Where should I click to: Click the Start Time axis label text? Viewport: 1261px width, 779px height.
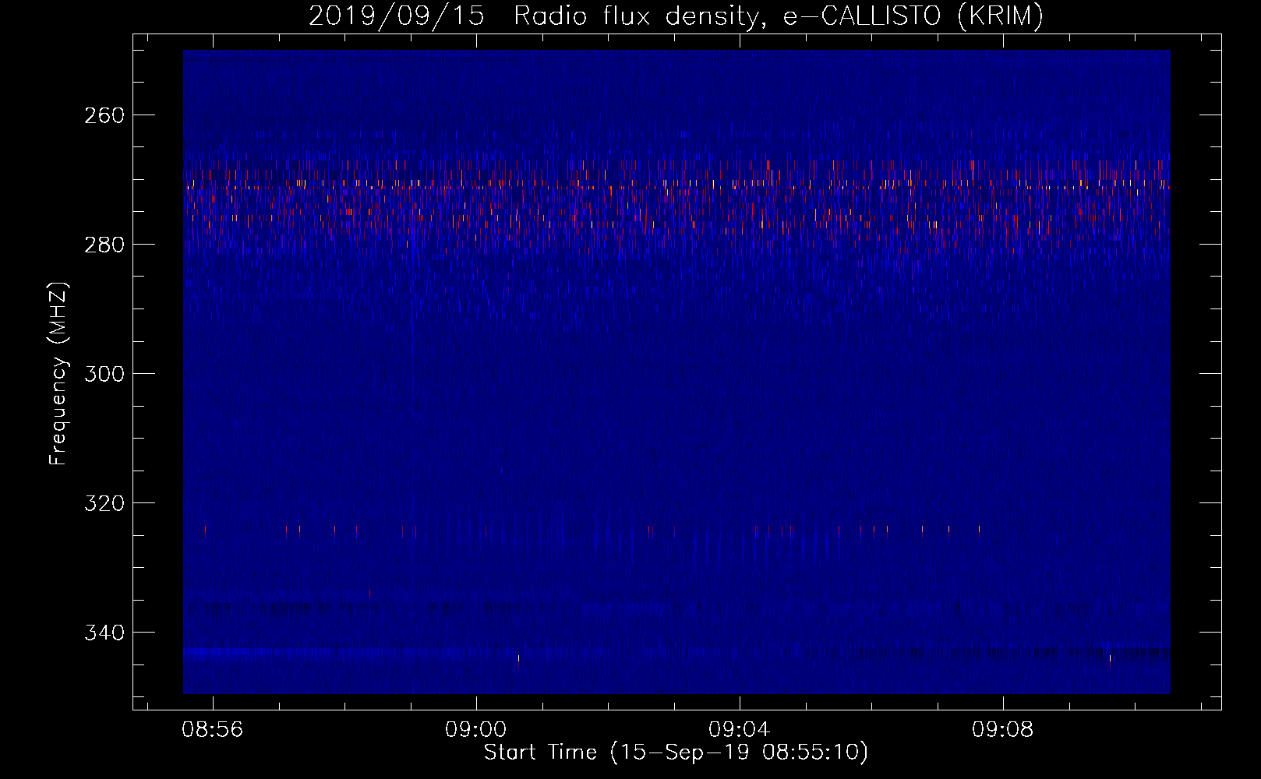click(x=676, y=753)
